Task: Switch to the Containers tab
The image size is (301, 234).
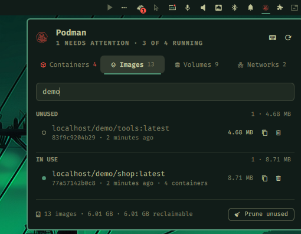Action: [x=68, y=64]
